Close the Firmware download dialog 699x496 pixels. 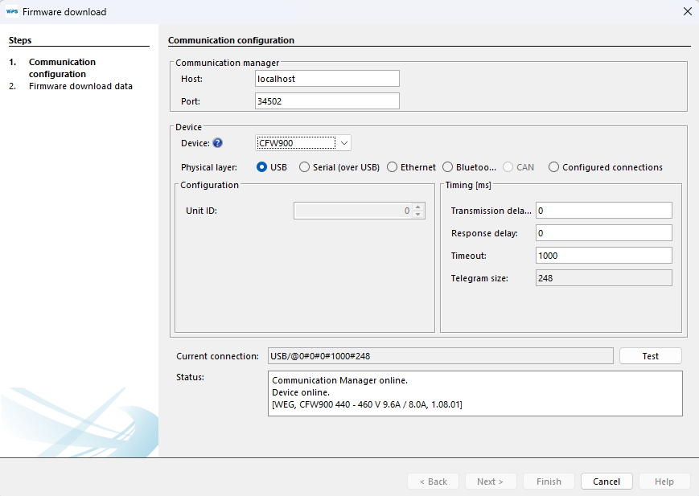coord(687,12)
